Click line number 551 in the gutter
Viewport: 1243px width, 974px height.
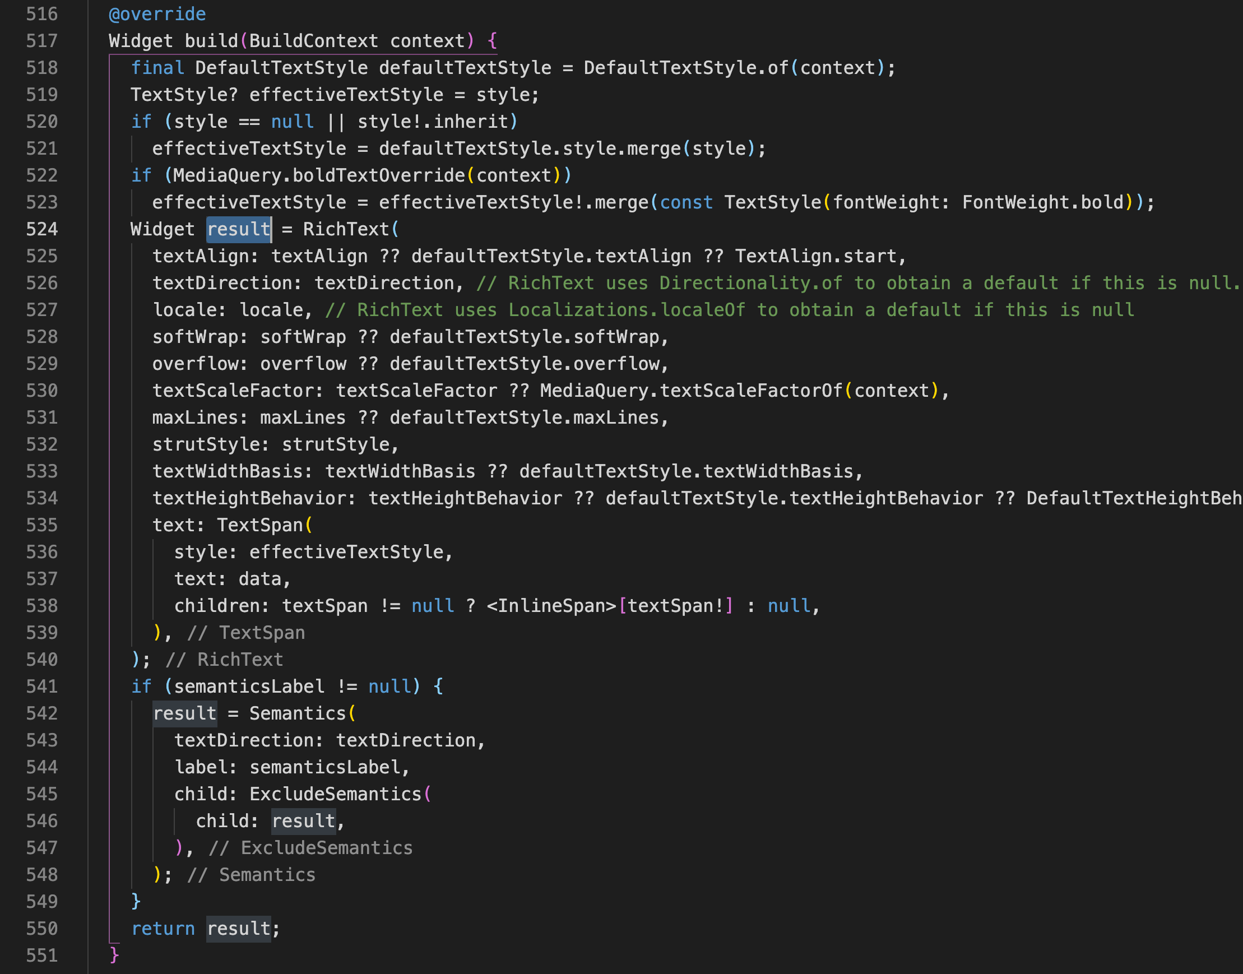tap(41, 955)
